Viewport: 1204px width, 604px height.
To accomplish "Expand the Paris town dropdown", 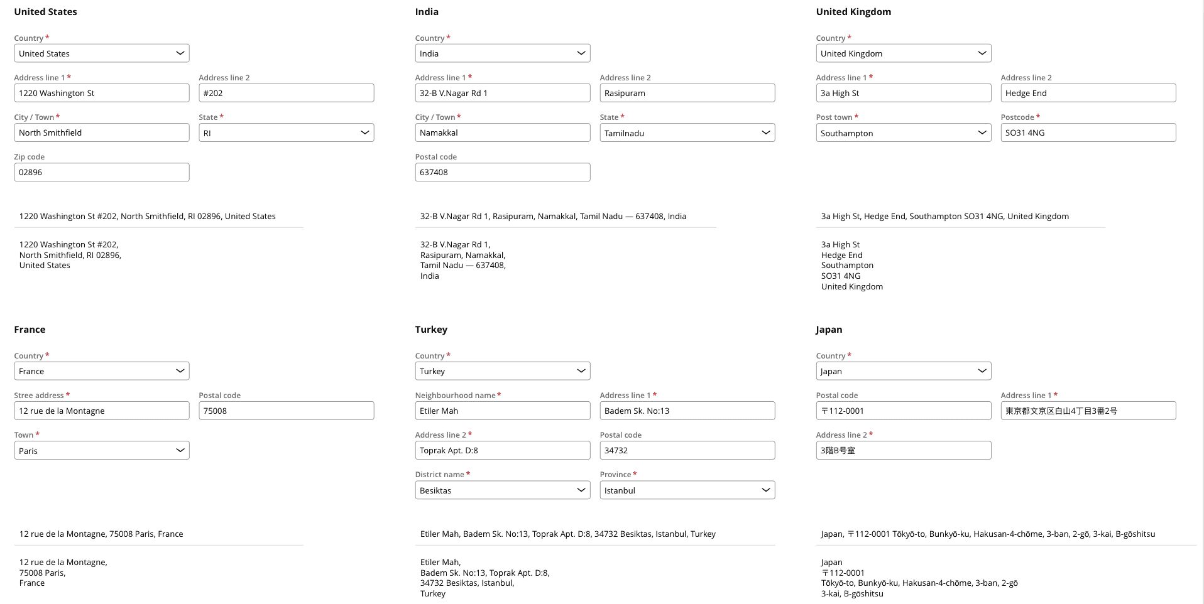I will pos(102,450).
